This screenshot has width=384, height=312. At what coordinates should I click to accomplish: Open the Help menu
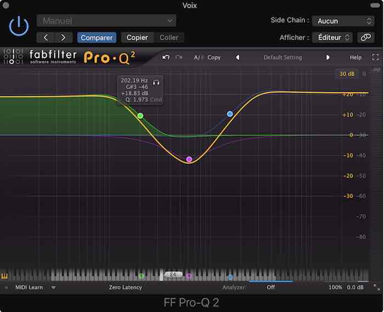[x=355, y=57]
